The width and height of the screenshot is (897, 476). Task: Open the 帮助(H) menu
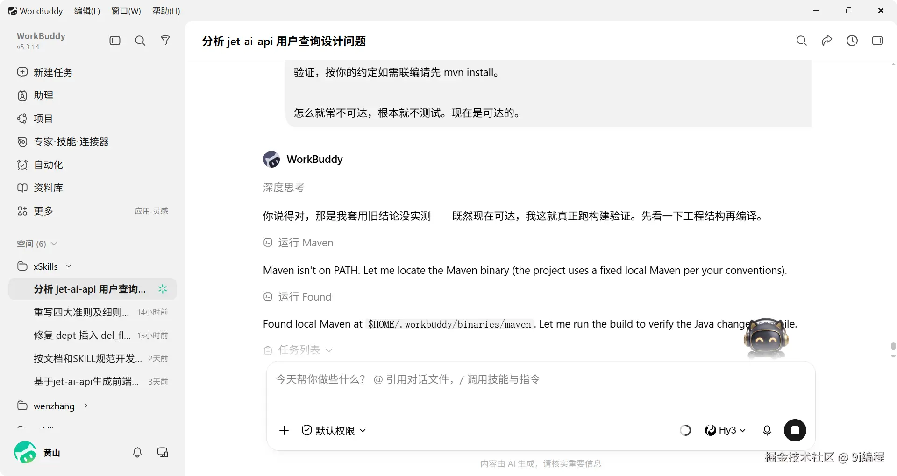click(166, 11)
